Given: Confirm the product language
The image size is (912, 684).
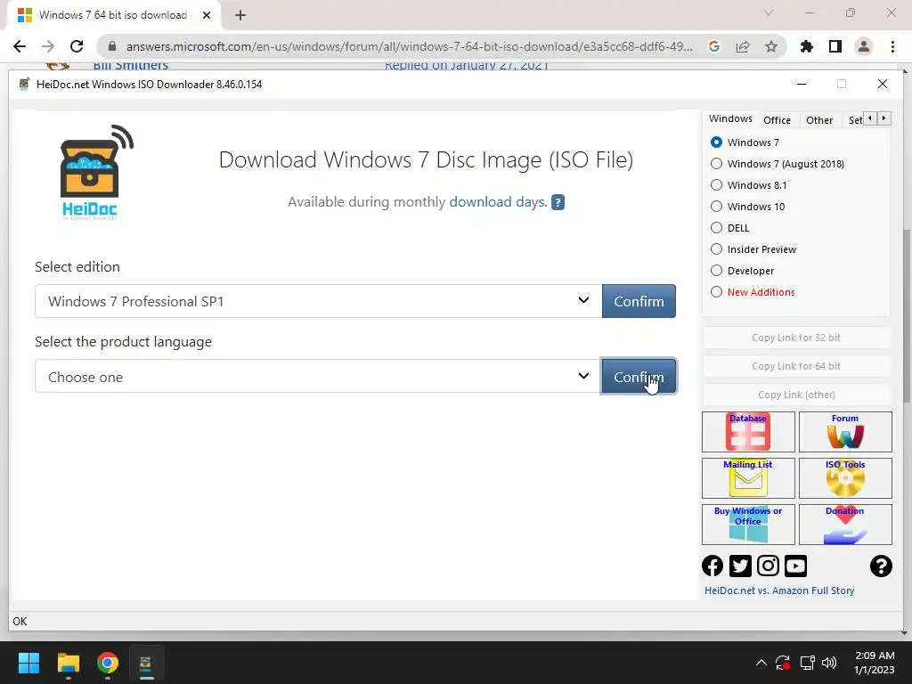Looking at the screenshot, I should click(639, 377).
